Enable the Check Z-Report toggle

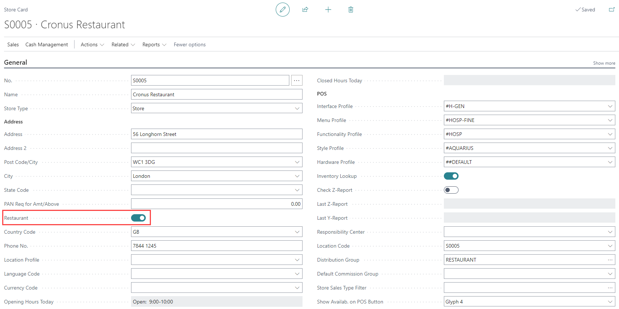coord(451,190)
